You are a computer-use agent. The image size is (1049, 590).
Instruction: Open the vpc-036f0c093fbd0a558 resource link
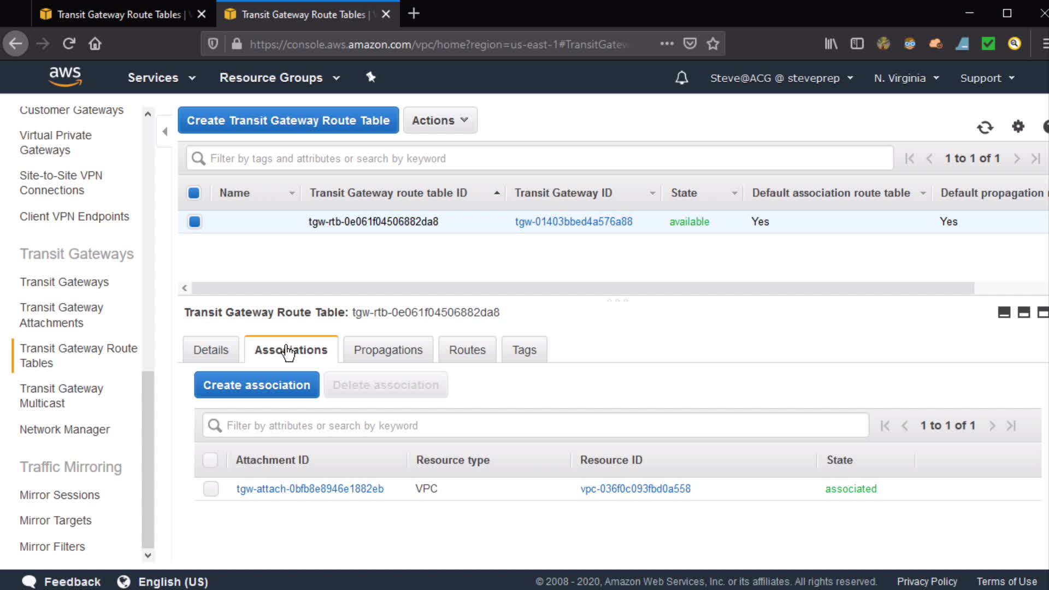click(635, 489)
